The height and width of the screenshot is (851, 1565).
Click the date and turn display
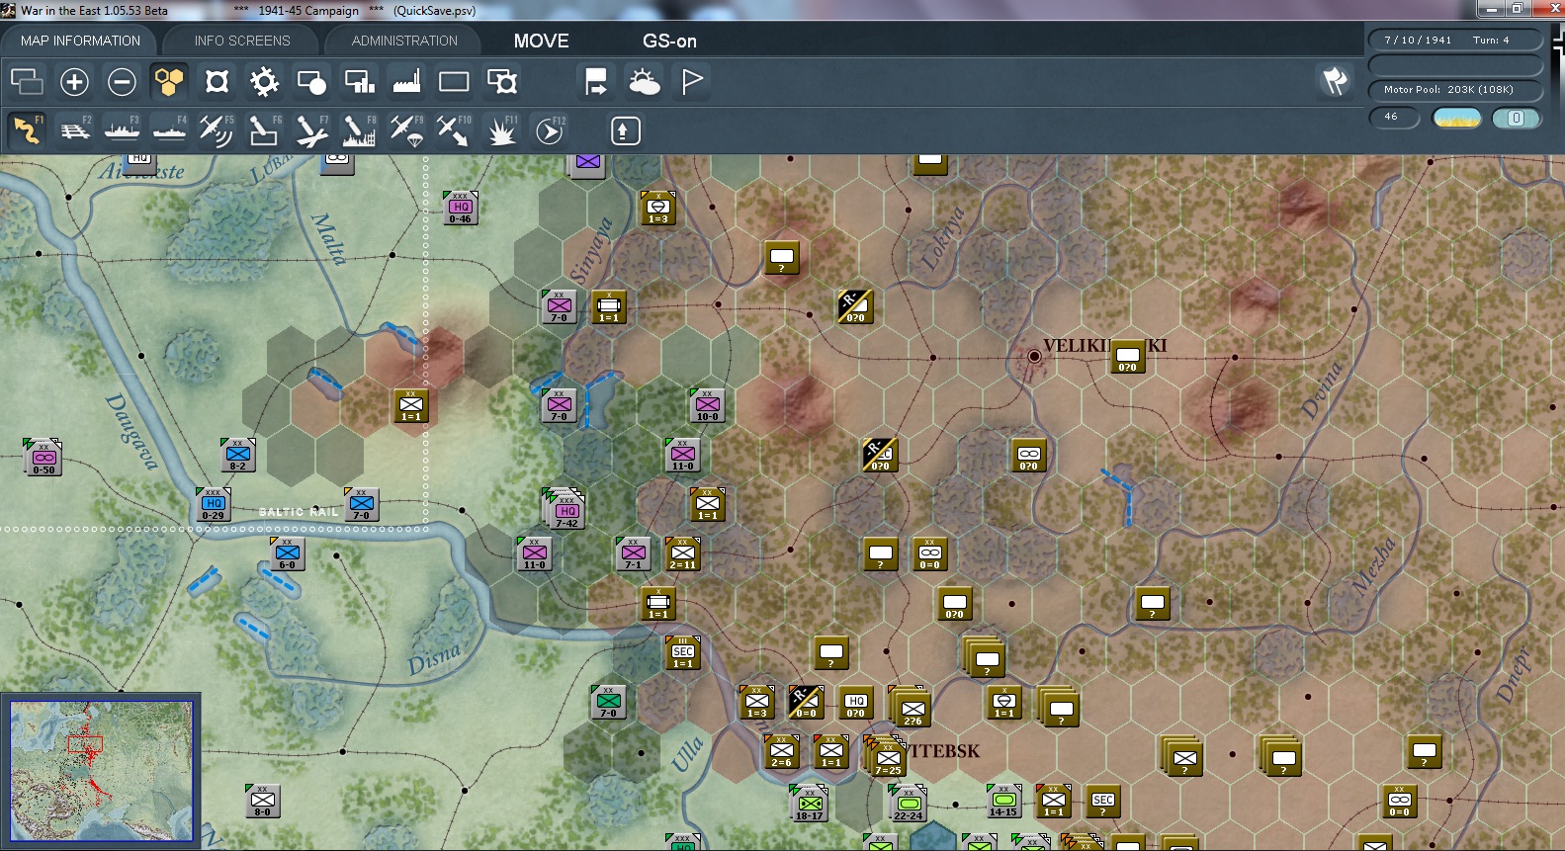(1454, 40)
